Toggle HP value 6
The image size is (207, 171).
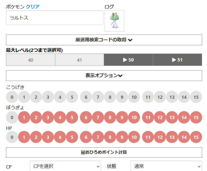(86, 137)
